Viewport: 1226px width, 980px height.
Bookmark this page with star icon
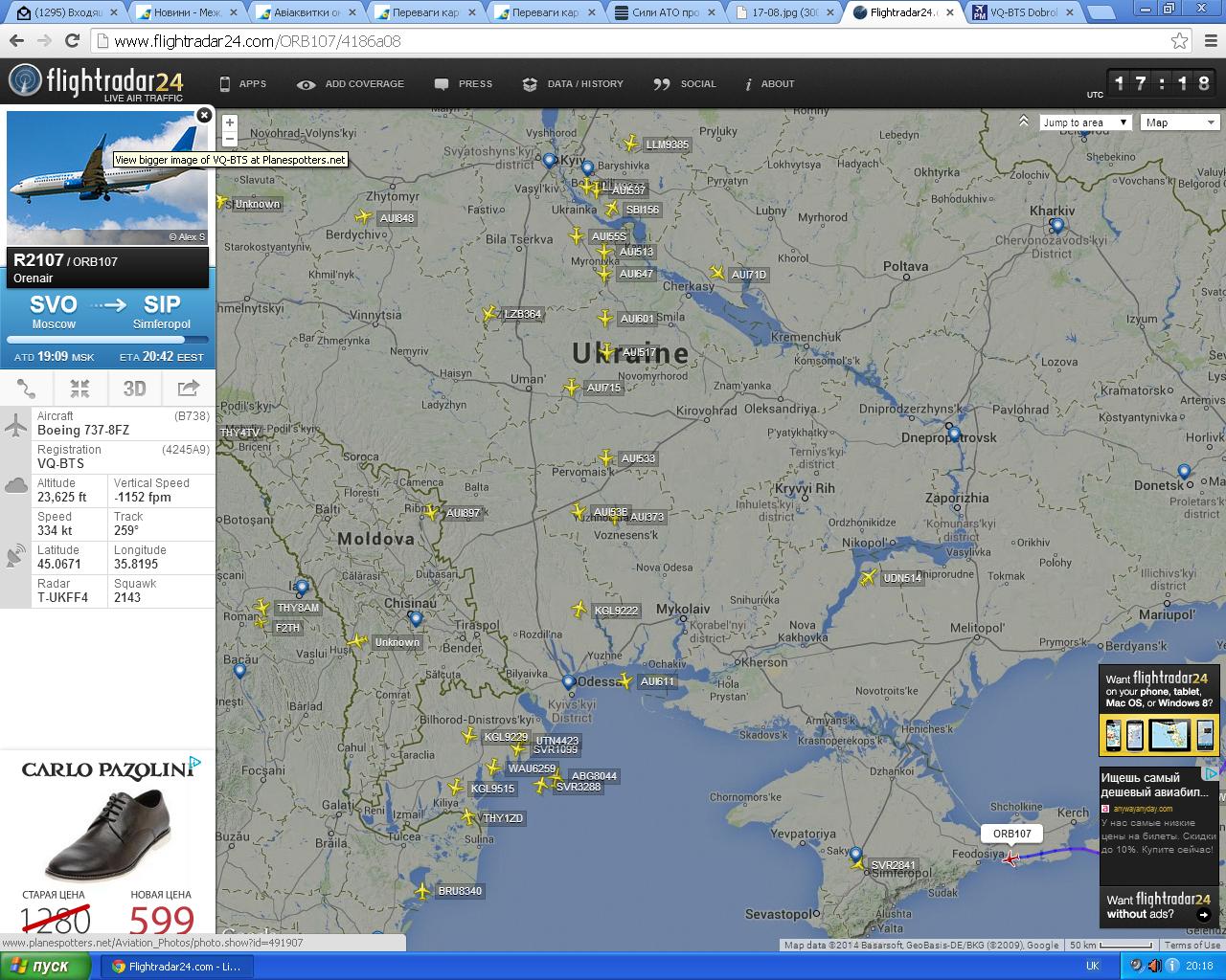1180,41
